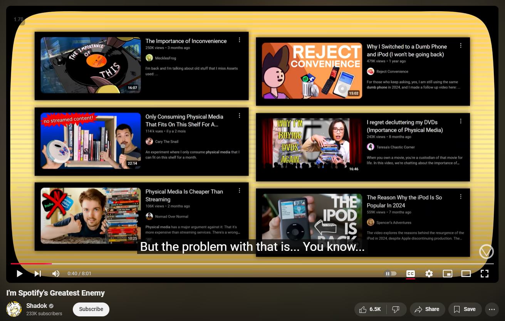Screen dimensions: 505x321
Task: Click the Physical Media Cheaper Than Streaming thumbnail
Action: (x=91, y=215)
